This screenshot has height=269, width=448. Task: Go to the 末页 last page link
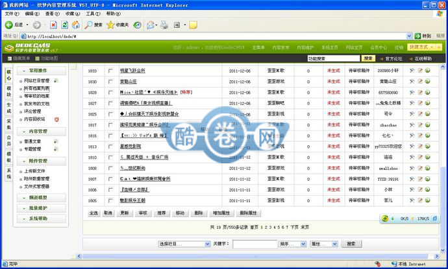point(305,228)
